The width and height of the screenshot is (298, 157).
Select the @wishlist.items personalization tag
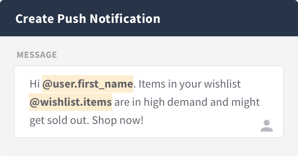71,102
